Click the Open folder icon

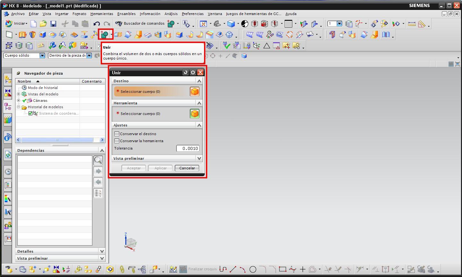[x=43, y=24]
